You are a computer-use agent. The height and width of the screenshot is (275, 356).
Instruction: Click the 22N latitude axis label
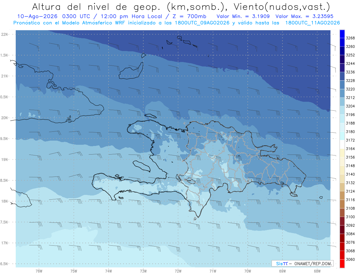point(5,34)
